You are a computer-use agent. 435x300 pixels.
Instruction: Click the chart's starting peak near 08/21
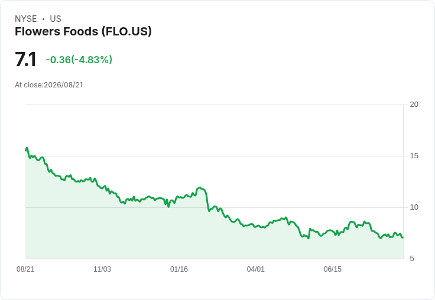click(x=27, y=148)
